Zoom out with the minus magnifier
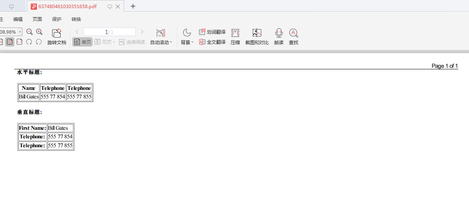 30,32
